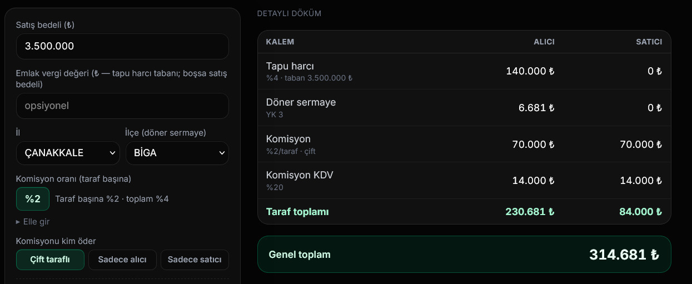Click the 6.681 ₺ döner sermaye value
This screenshot has height=284, width=692.
[536, 108]
